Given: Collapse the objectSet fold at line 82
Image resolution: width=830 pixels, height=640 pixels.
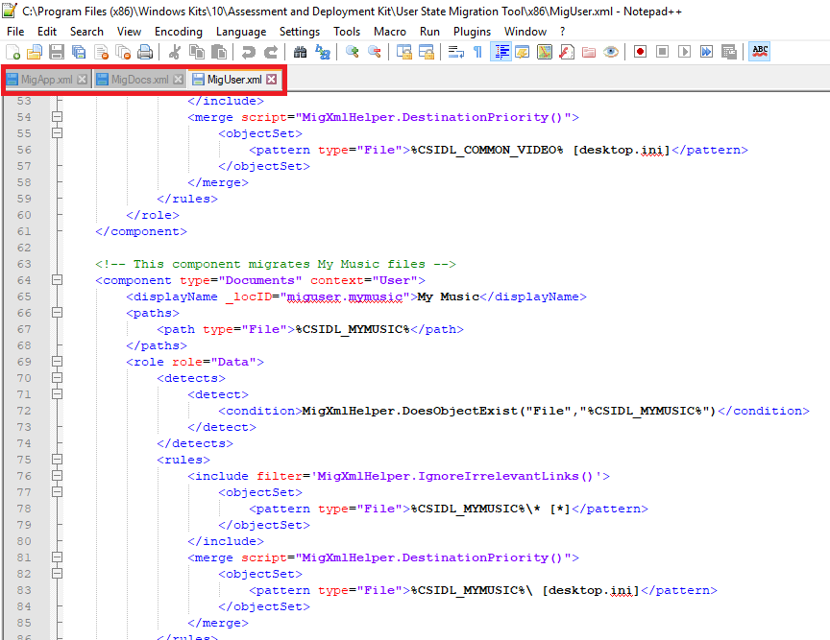Looking at the screenshot, I should tap(58, 574).
